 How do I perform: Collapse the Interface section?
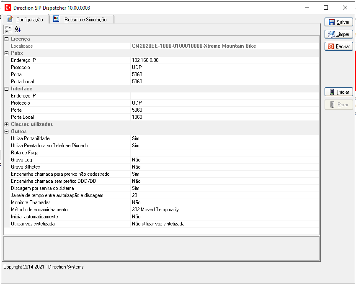tap(7, 89)
